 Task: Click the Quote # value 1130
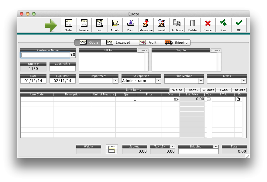33,68
